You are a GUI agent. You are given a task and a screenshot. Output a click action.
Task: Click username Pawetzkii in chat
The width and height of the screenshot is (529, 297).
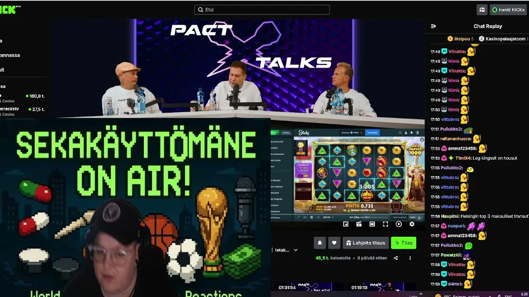tap(451, 255)
